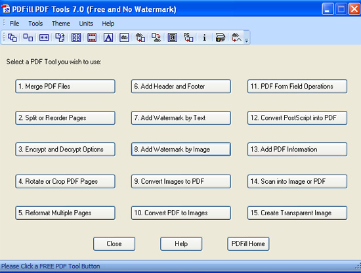Image resolution: width=361 pixels, height=273 pixels.
Task: Launch 14. Scan into Image or PDF
Action: 297,181
